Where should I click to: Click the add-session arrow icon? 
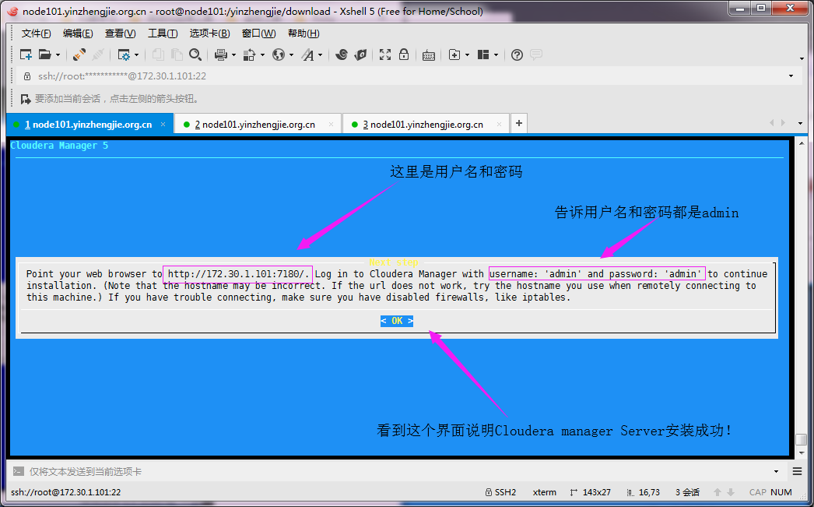[x=26, y=99]
